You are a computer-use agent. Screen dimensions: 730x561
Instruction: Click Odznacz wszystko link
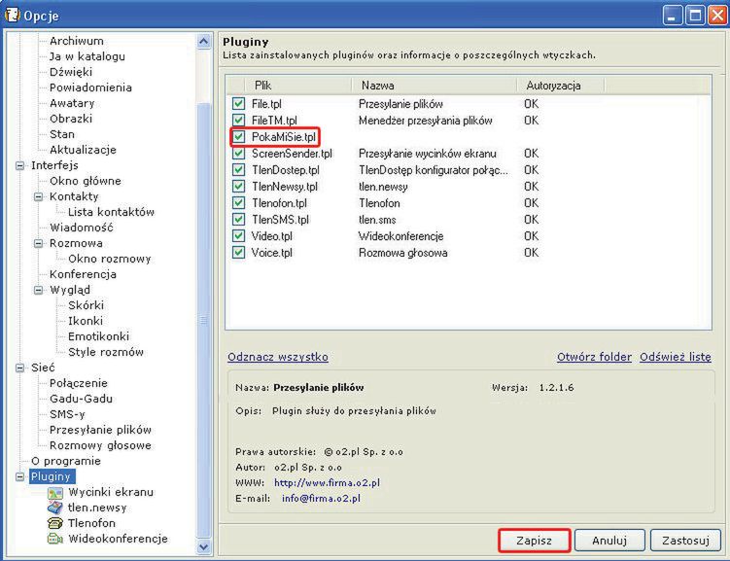click(278, 357)
